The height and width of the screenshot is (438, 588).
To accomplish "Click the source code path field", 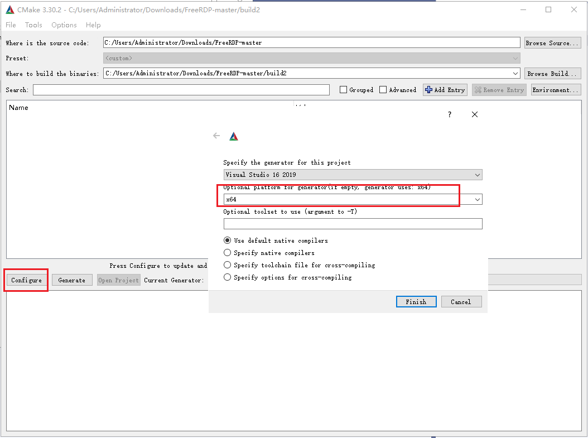I will click(x=312, y=42).
